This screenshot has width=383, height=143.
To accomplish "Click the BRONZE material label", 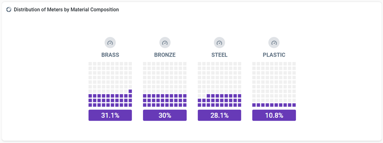I will 165,55.
